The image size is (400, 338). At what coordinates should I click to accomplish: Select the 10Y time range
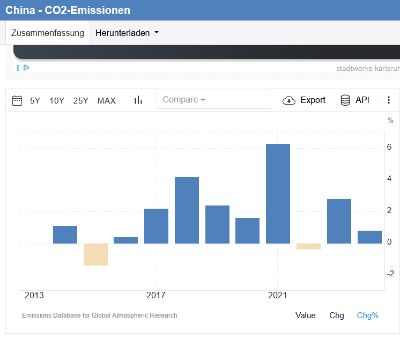(57, 101)
